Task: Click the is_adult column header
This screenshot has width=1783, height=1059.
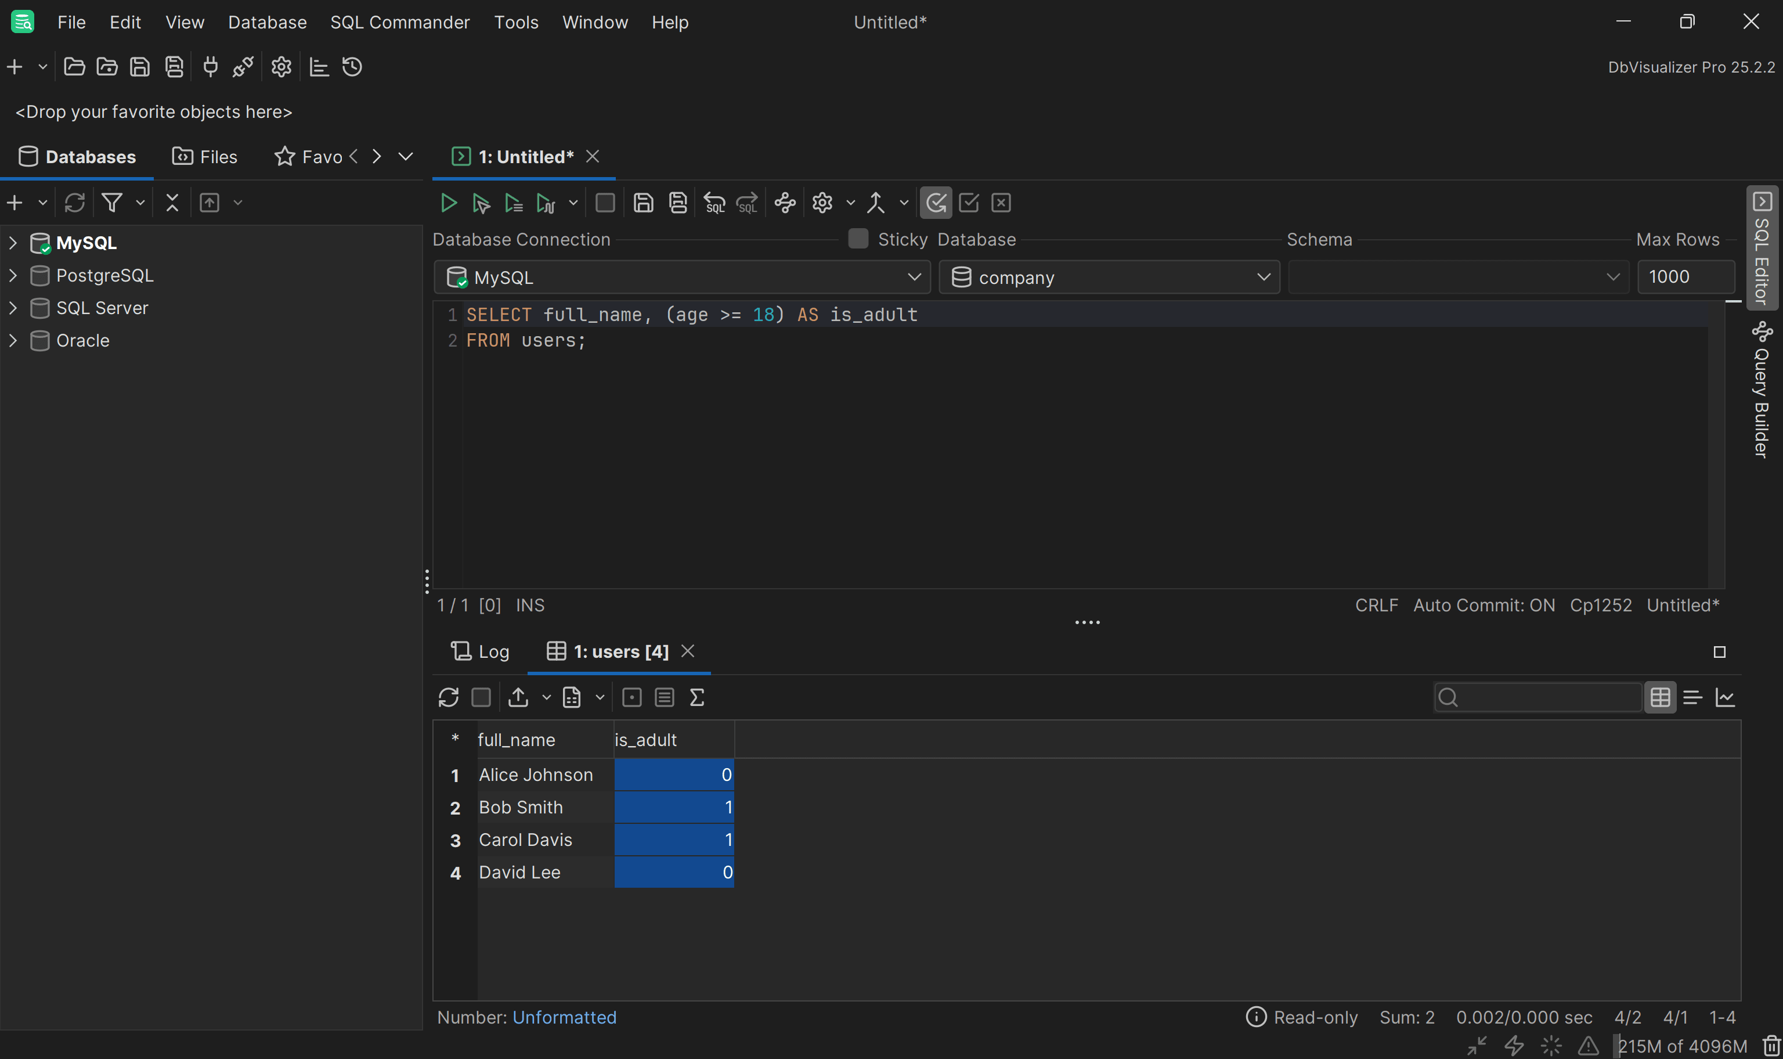Action: tap(674, 740)
